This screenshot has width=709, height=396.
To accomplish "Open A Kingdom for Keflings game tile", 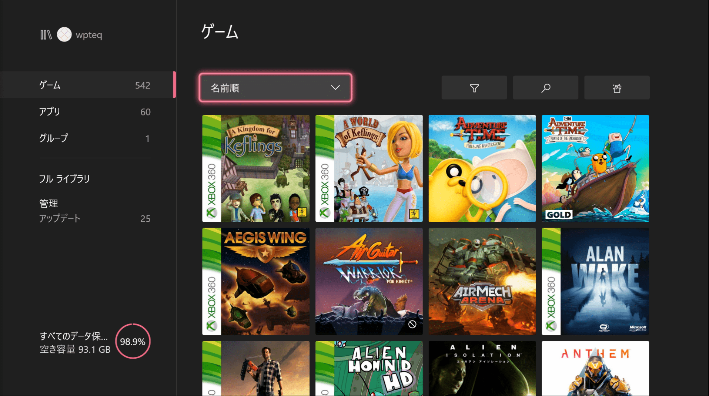I will 256,168.
